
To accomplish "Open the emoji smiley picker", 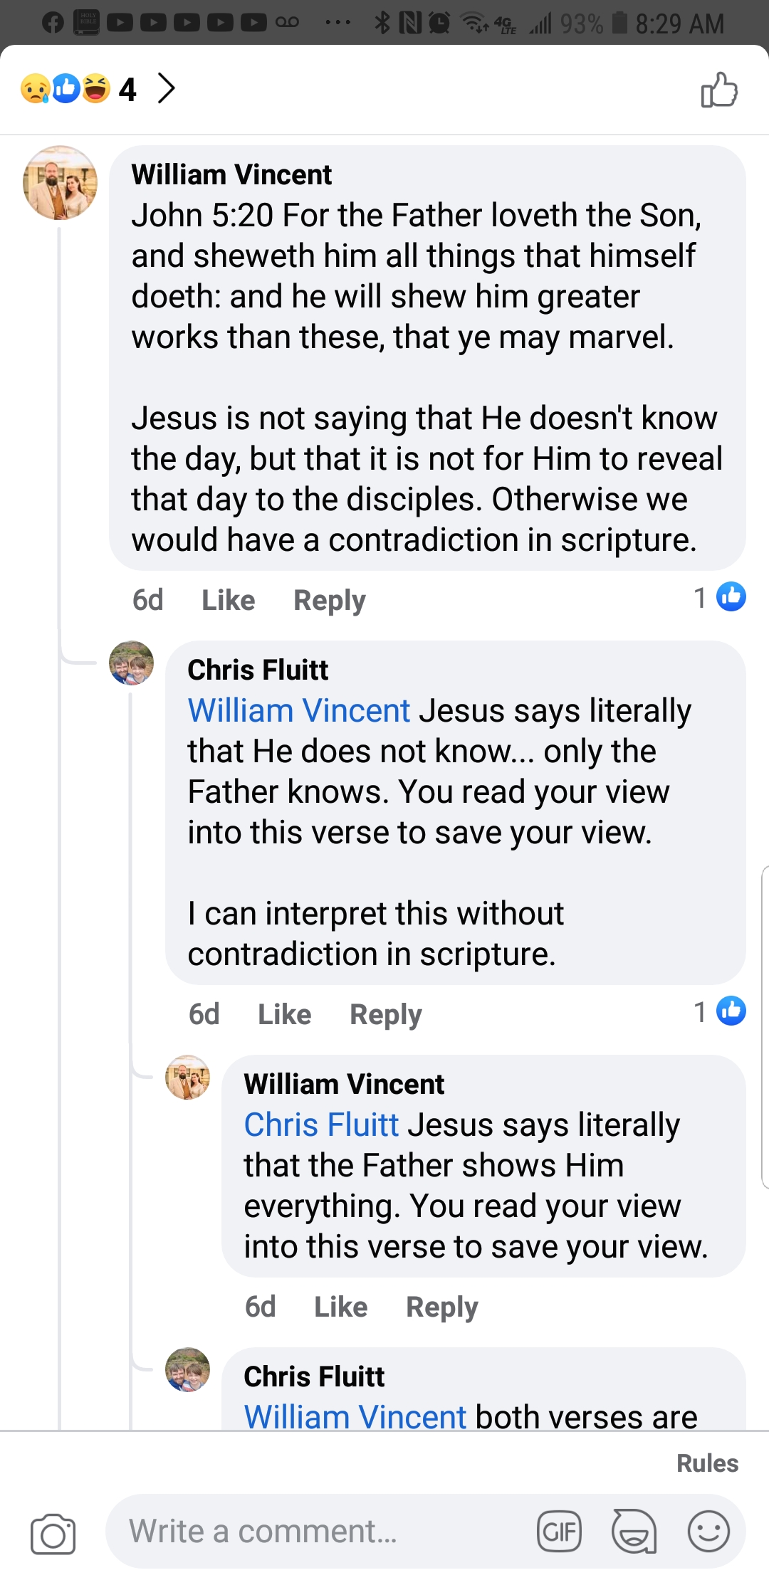I will [x=708, y=1531].
